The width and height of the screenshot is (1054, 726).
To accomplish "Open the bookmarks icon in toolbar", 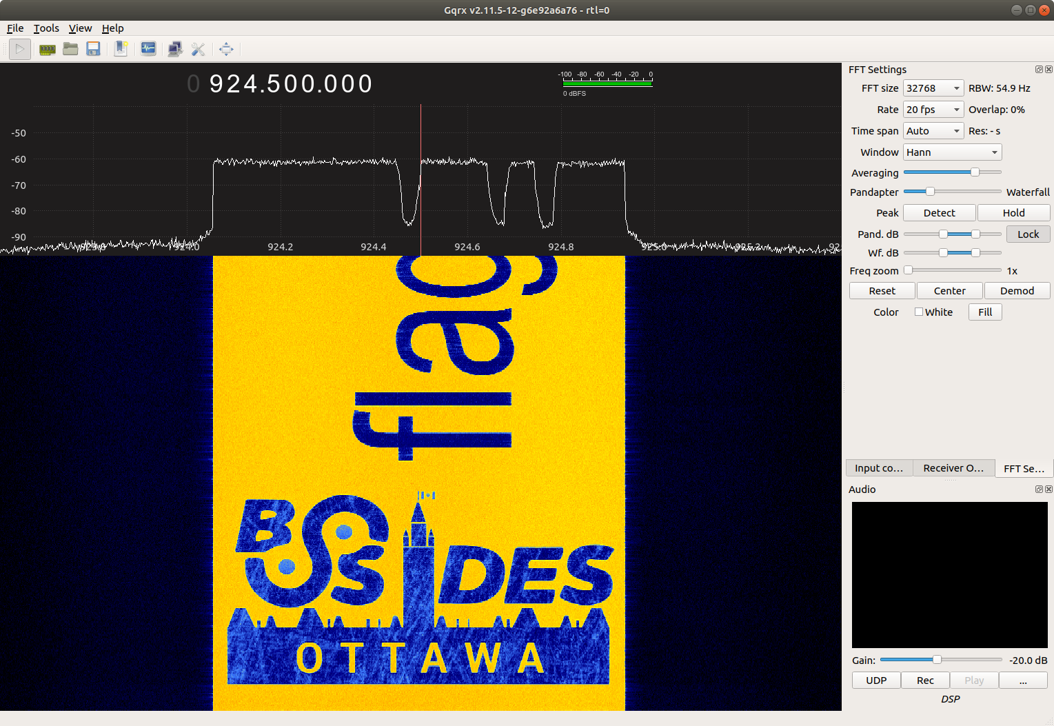I will (121, 49).
